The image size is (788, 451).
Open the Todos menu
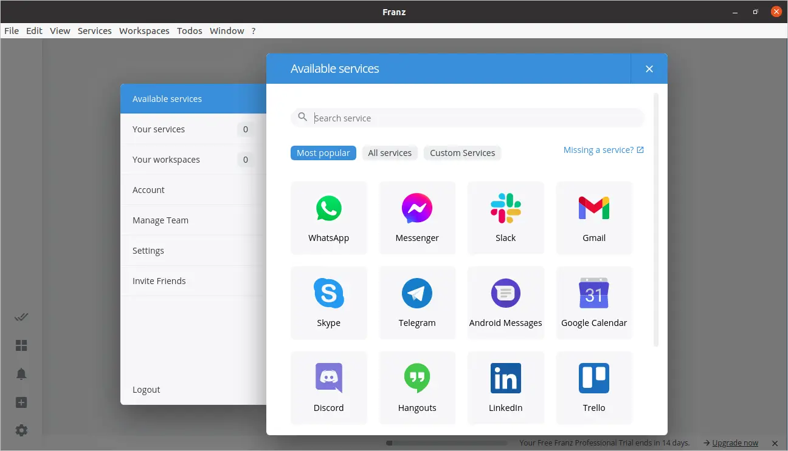click(190, 30)
